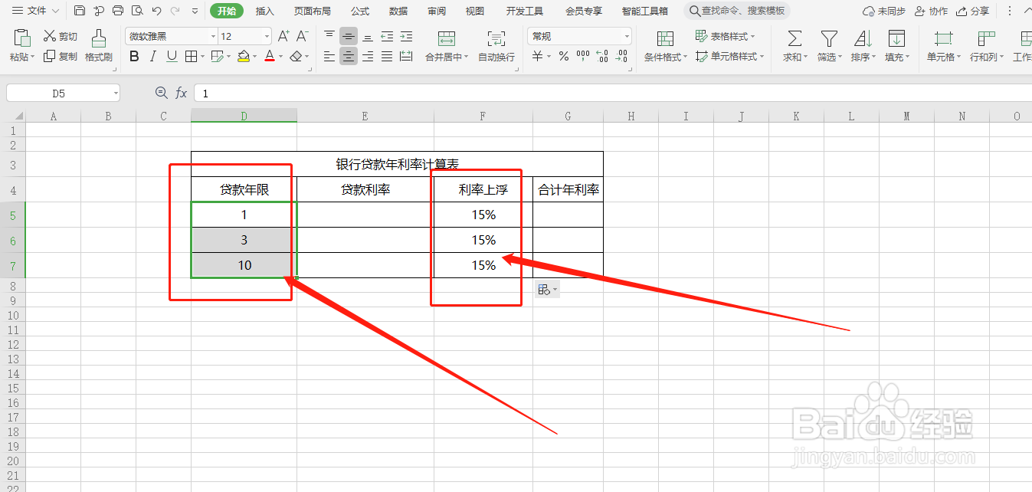Select the format painter tool

(98, 46)
